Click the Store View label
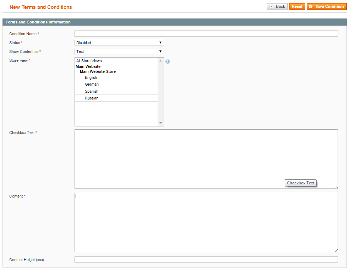 pos(18,60)
